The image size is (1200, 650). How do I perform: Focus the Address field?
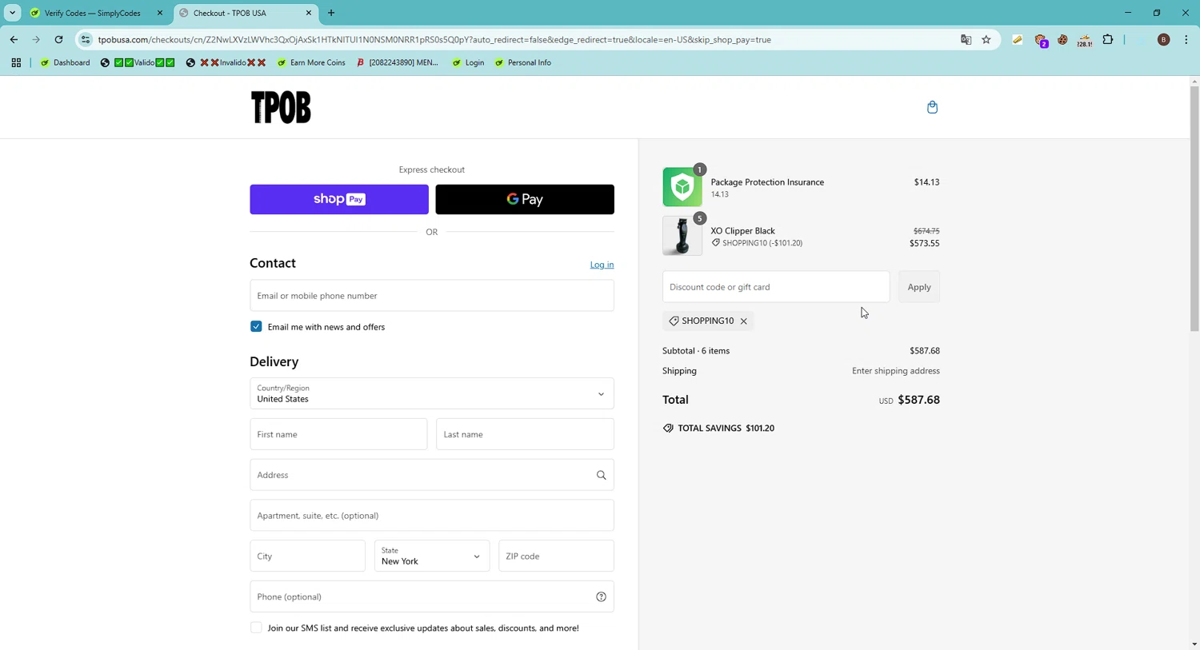click(x=432, y=475)
